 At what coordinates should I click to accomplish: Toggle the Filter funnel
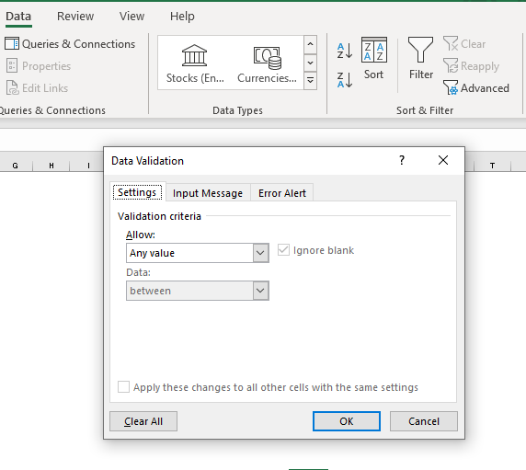coord(420,59)
